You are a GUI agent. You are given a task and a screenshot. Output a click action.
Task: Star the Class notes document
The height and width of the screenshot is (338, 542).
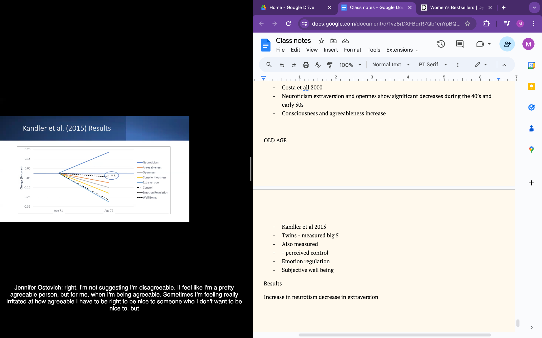[x=321, y=41]
